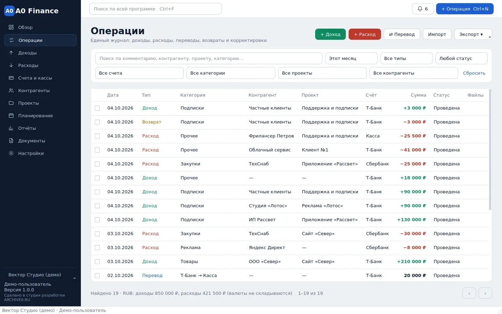Open the Отчёты bar chart icon
The height and width of the screenshot is (314, 502).
pyautogui.click(x=11, y=128)
